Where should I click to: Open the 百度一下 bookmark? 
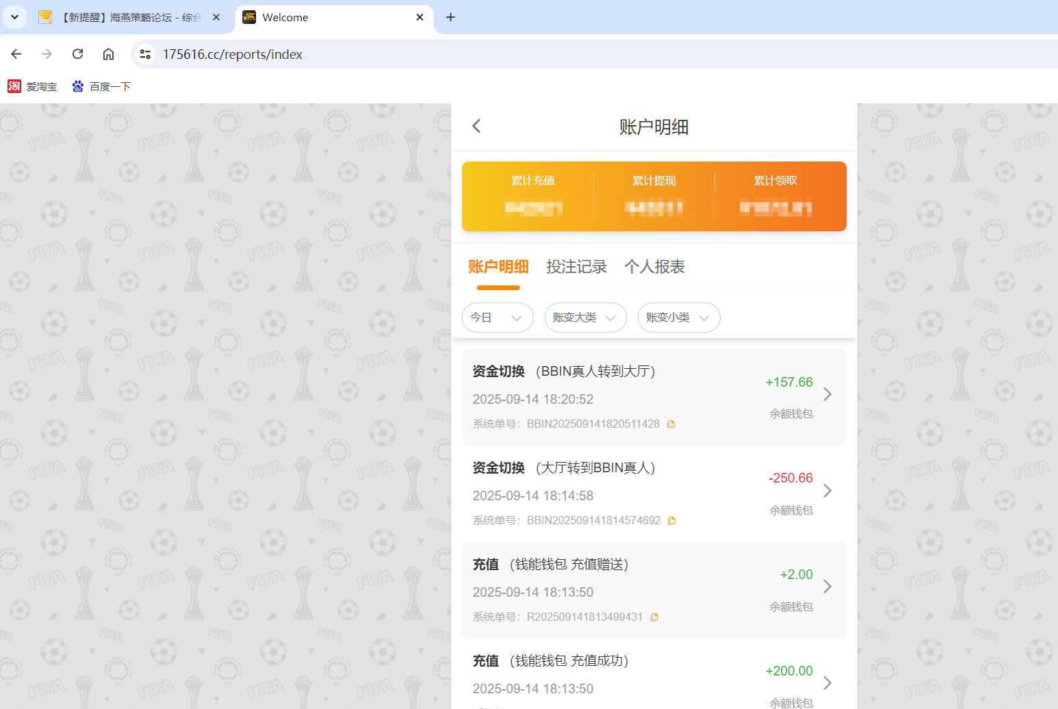[101, 86]
